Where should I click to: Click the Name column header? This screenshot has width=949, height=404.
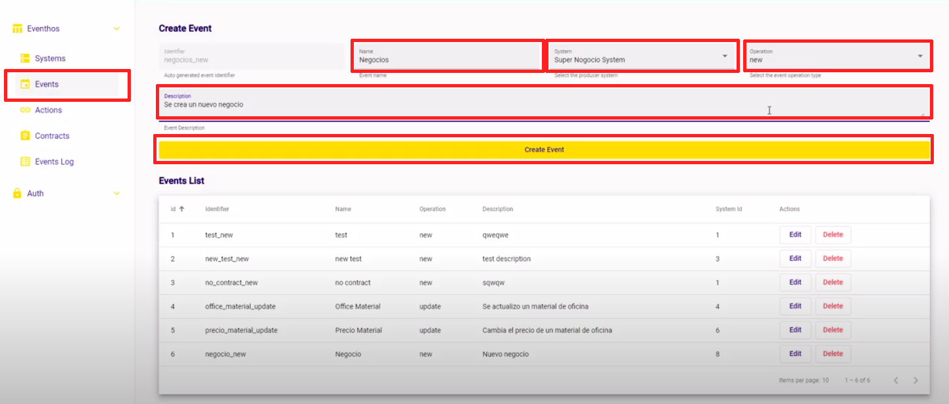click(x=343, y=209)
